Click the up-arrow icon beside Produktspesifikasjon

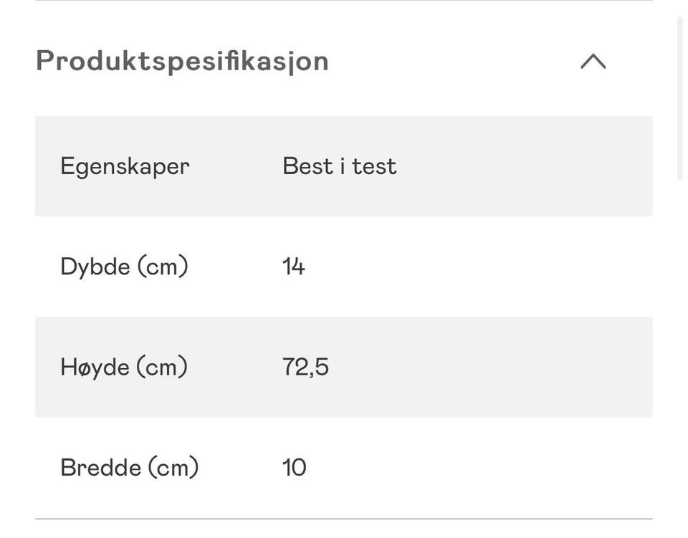click(593, 62)
